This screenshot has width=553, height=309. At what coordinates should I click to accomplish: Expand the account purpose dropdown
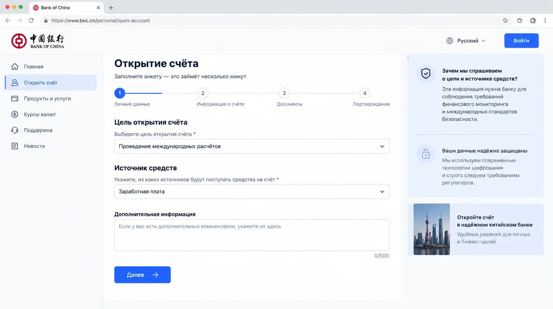pos(252,146)
